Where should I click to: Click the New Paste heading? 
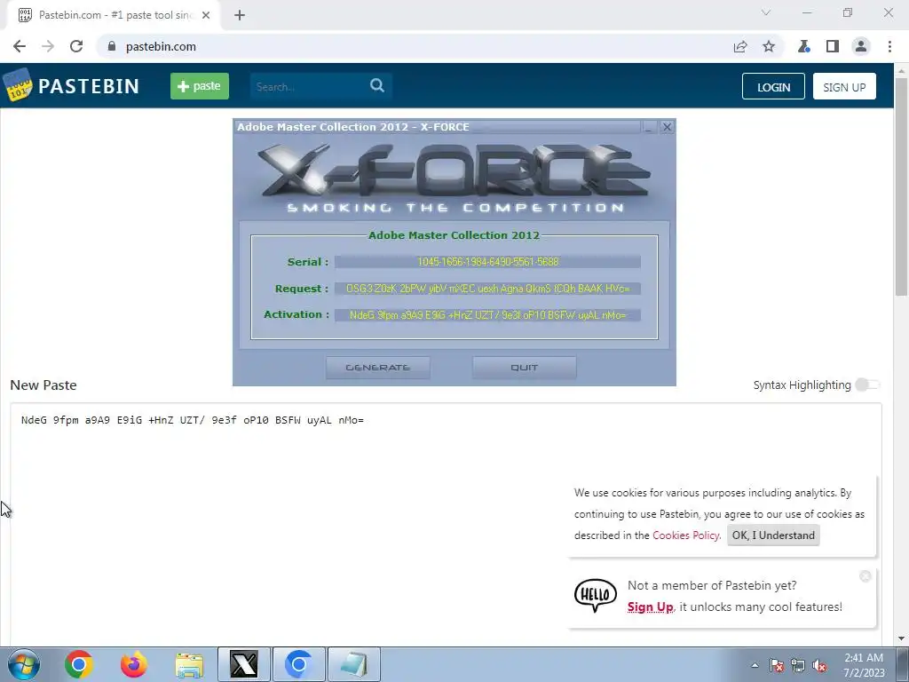click(43, 385)
